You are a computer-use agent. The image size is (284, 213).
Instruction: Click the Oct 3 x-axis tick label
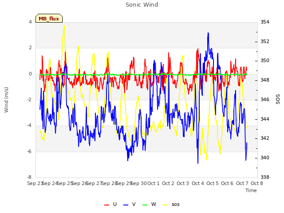click(183, 183)
